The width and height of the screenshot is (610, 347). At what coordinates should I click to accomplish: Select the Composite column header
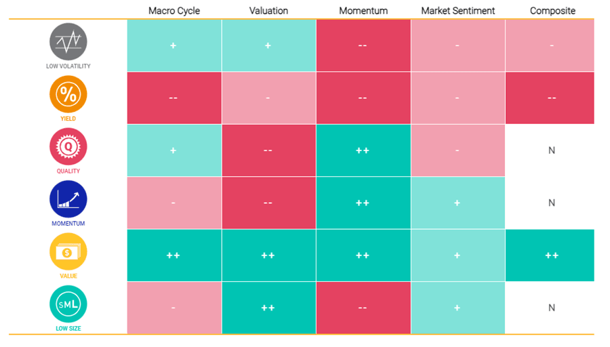point(552,11)
